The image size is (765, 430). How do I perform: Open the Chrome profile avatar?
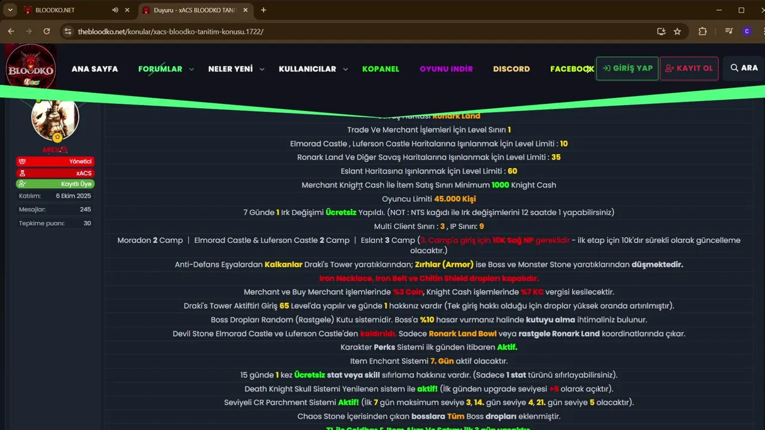tap(746, 31)
